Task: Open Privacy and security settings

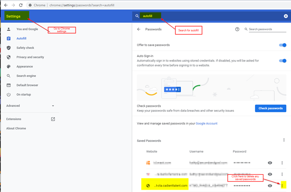Action: click(x=30, y=57)
